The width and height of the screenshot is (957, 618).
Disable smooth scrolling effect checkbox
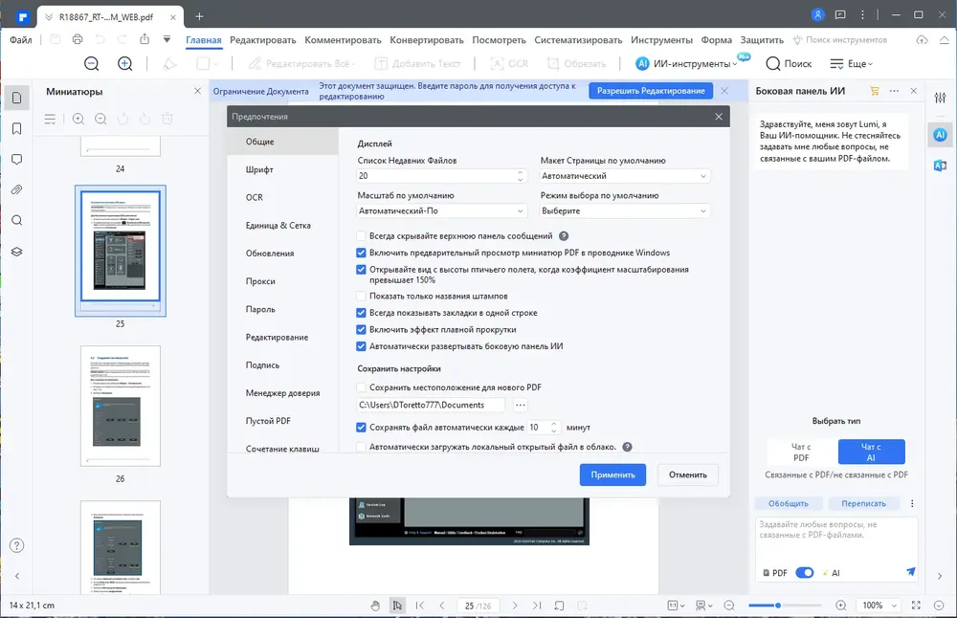361,329
